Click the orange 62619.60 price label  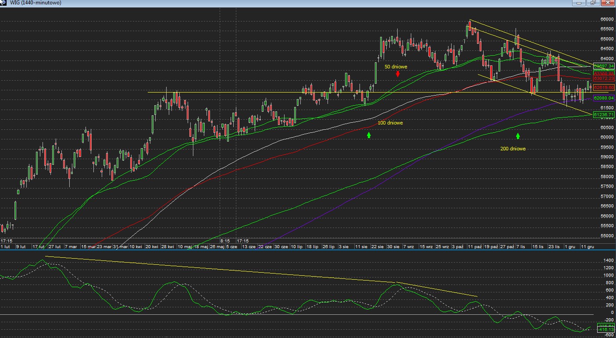pos(604,88)
